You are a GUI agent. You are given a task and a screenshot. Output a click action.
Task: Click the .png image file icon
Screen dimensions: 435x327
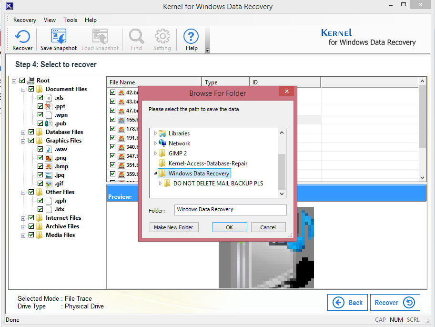click(49, 158)
